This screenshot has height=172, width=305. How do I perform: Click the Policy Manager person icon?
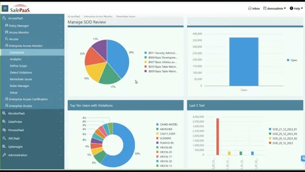[7, 25]
